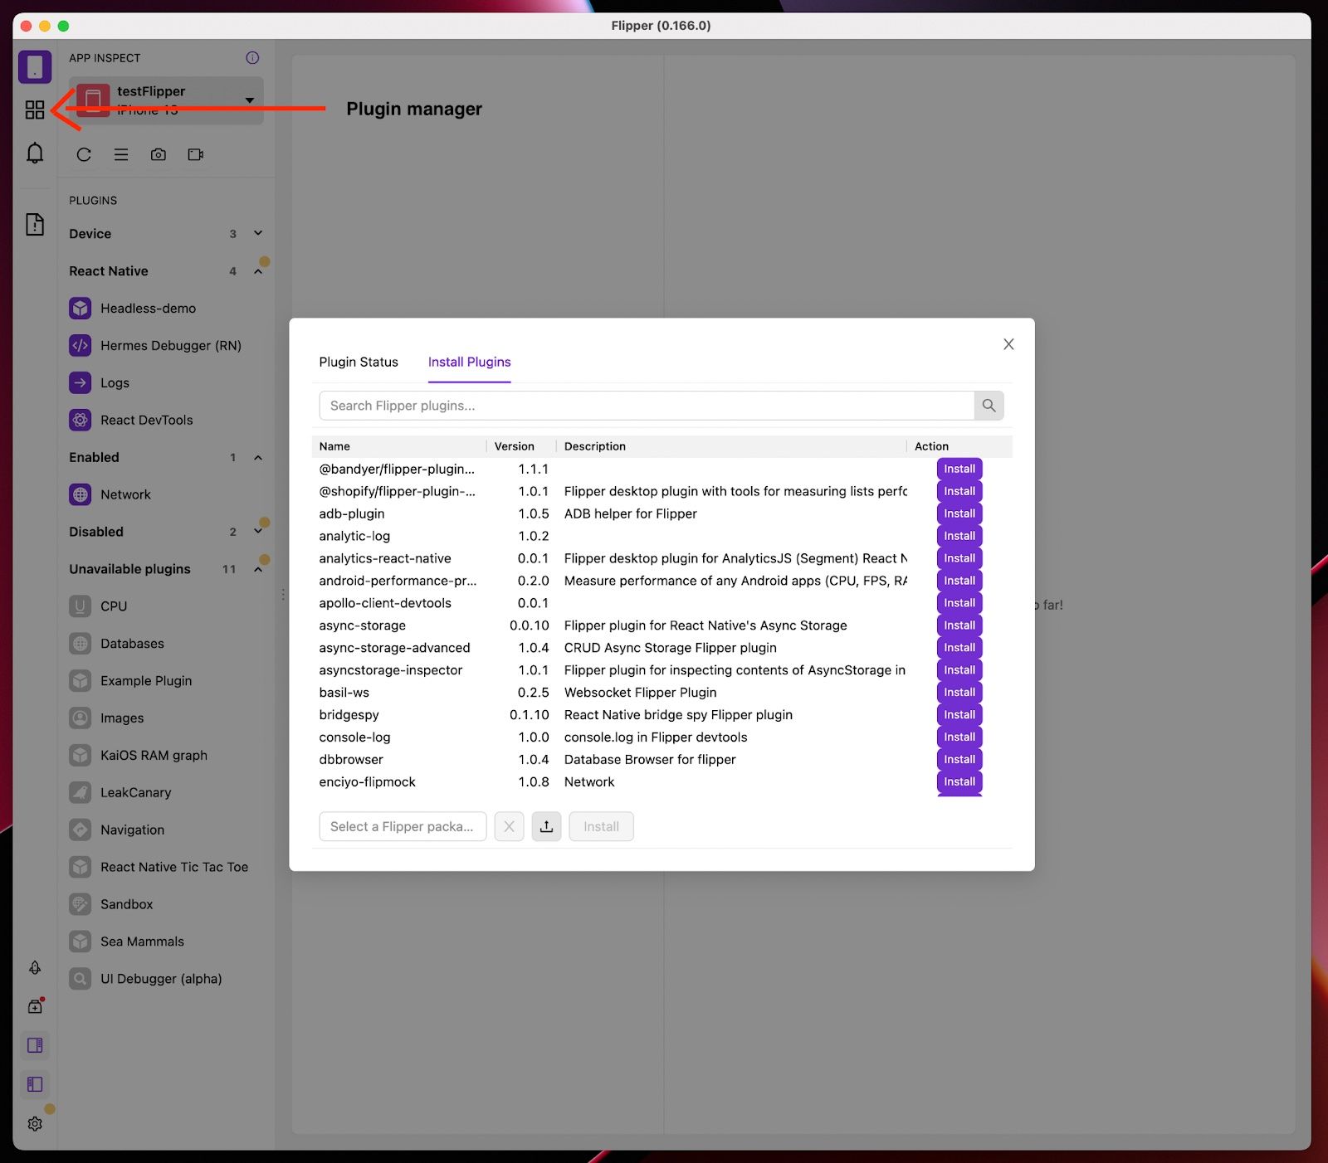Open the Logs plugin icon
Image resolution: width=1328 pixels, height=1163 pixels.
click(80, 382)
